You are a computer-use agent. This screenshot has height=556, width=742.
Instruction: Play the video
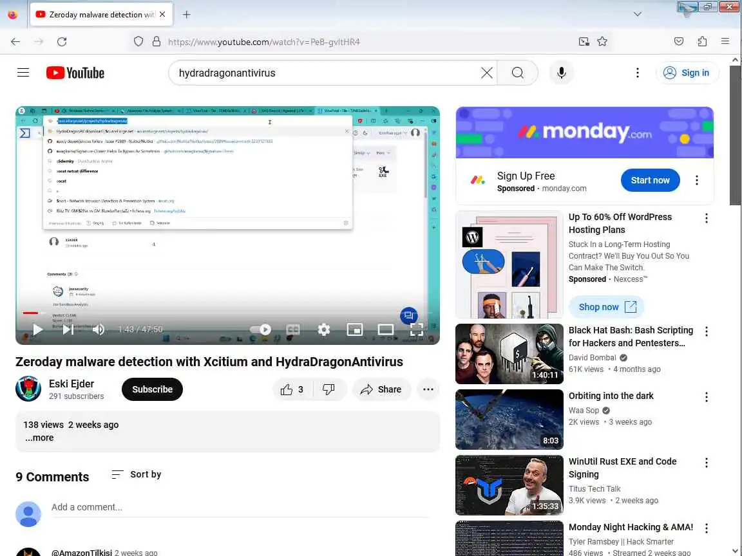pyautogui.click(x=37, y=329)
